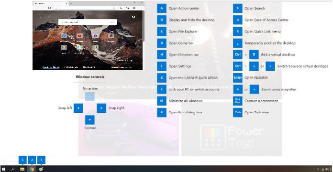Click the Ctrl tile beside Add a virtual desktop
This screenshot has height=172, width=333.
coord(238,54)
